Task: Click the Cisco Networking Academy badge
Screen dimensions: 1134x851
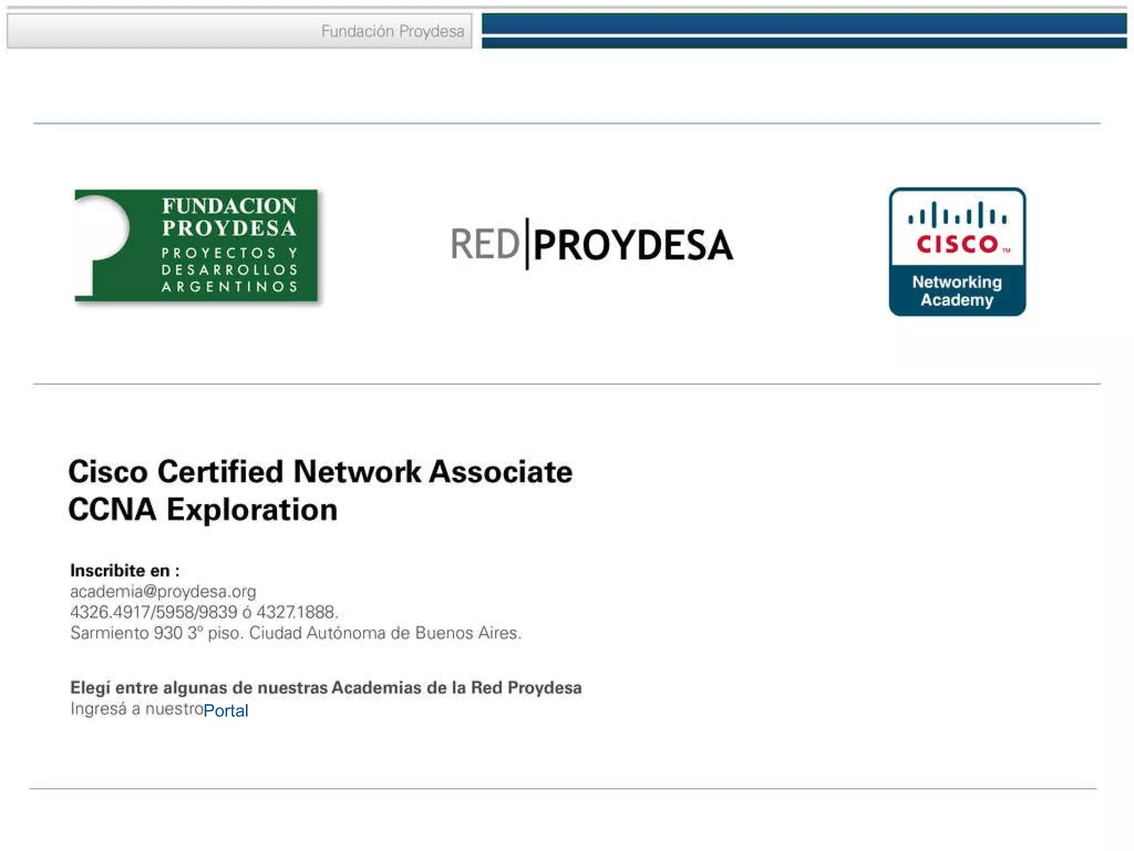Action: pyautogui.click(x=957, y=252)
